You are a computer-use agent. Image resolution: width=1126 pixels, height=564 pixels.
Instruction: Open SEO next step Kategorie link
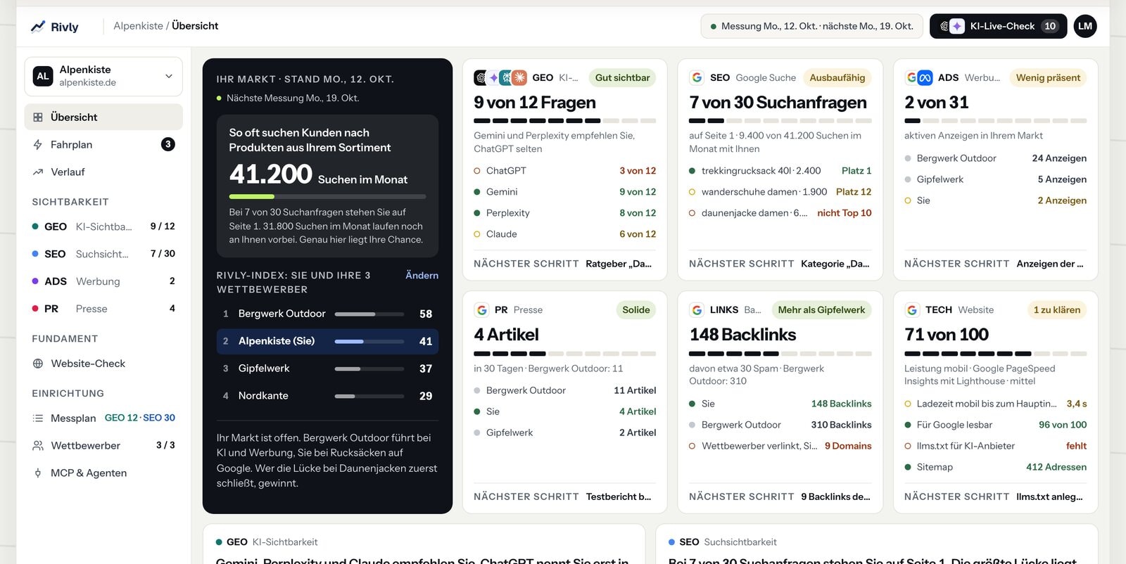(x=835, y=264)
